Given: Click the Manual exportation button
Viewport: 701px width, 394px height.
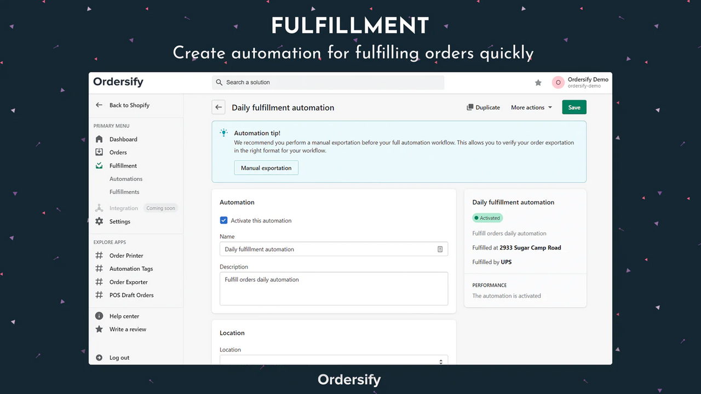Looking at the screenshot, I should 266,168.
